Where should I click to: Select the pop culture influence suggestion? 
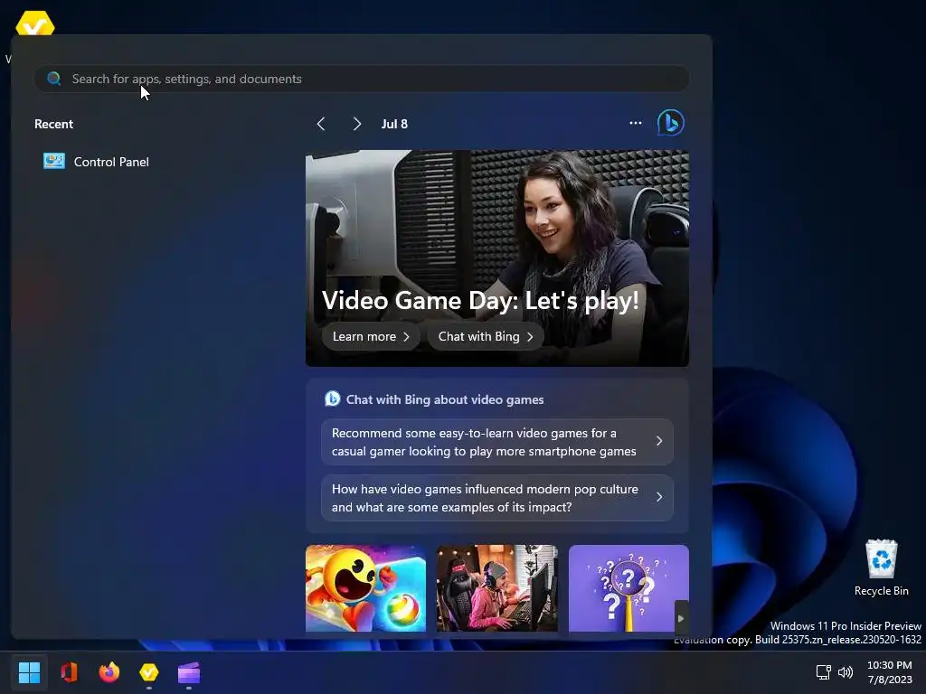497,498
